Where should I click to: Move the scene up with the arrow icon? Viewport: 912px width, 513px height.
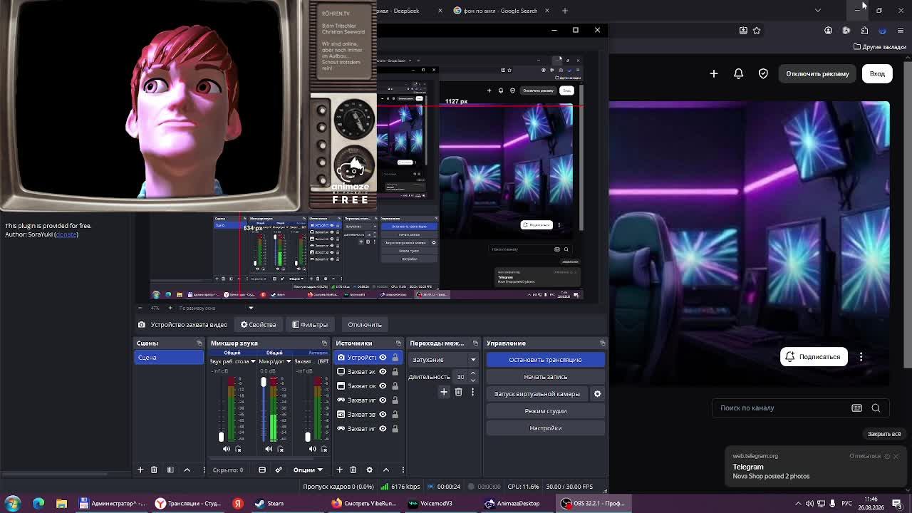pyautogui.click(x=187, y=470)
